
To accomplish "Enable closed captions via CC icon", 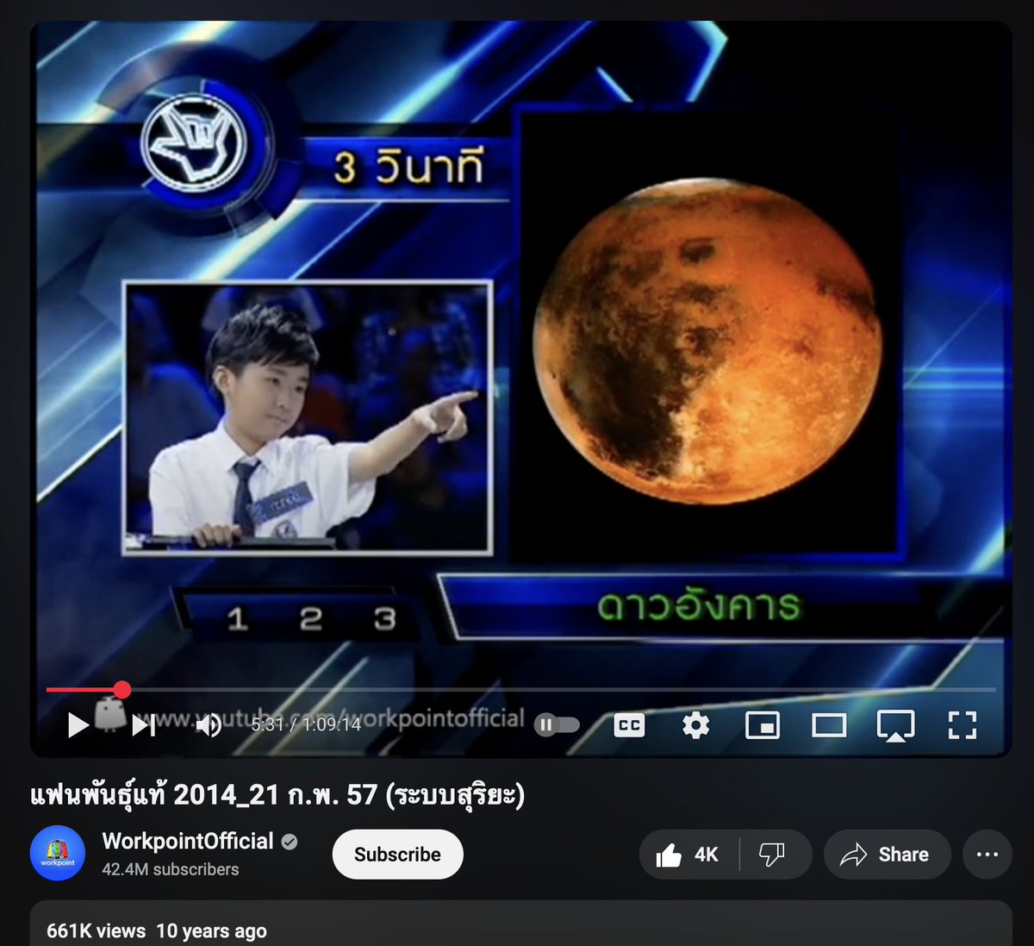I will point(628,725).
